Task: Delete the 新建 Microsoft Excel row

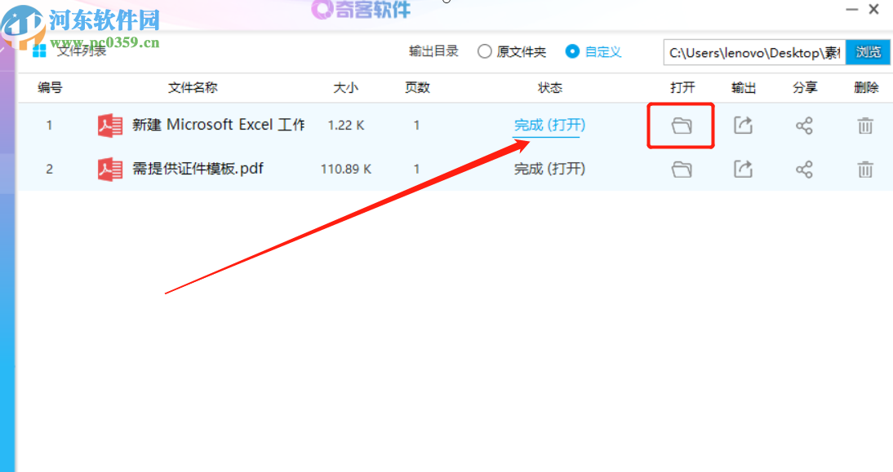Action: (x=865, y=125)
